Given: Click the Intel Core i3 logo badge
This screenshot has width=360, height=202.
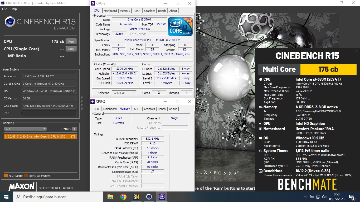Looking at the screenshot, I should (x=180, y=27).
